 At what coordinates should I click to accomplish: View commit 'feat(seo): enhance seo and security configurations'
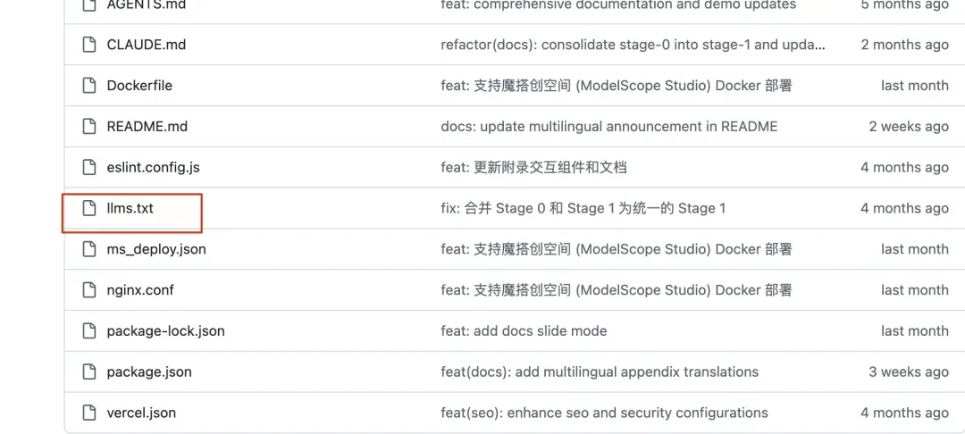tap(604, 413)
